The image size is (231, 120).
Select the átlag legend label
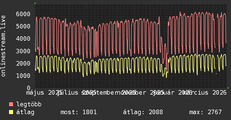pyautogui.click(x=25, y=112)
